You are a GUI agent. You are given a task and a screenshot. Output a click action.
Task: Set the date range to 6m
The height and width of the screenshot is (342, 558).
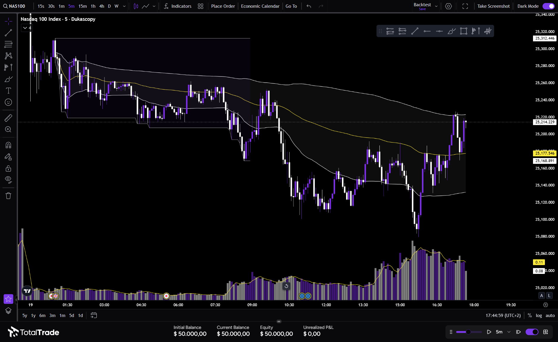click(42, 315)
